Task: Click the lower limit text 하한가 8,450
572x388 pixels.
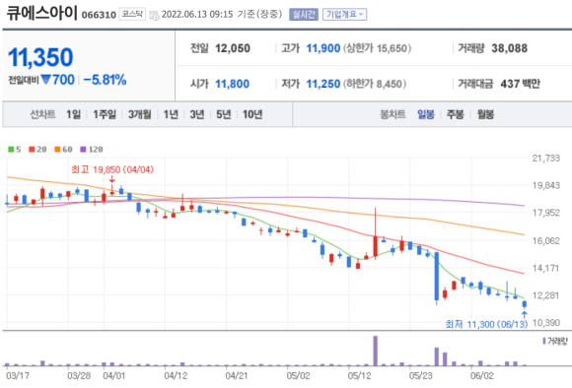Action: pos(375,84)
